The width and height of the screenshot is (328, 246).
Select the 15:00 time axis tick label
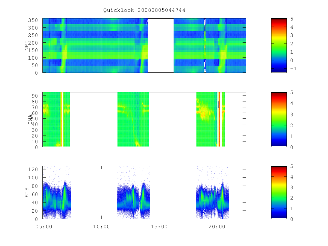pyautogui.click(x=159, y=227)
